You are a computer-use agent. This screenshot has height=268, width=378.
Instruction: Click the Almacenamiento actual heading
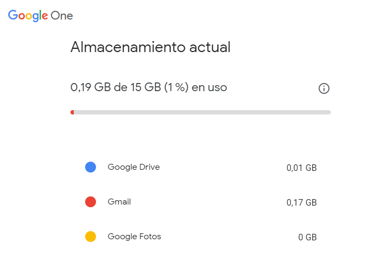(150, 47)
